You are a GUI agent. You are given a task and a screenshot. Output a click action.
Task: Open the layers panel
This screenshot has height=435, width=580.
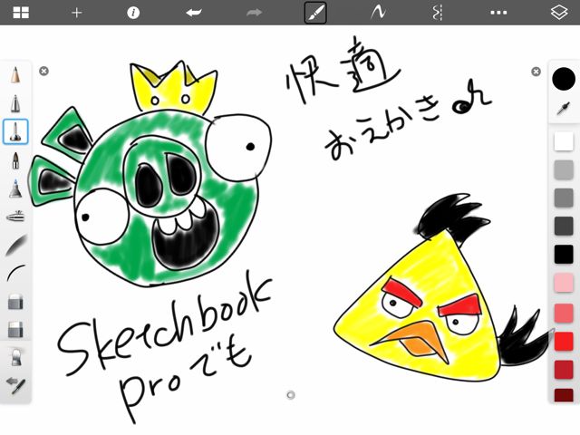point(559,13)
